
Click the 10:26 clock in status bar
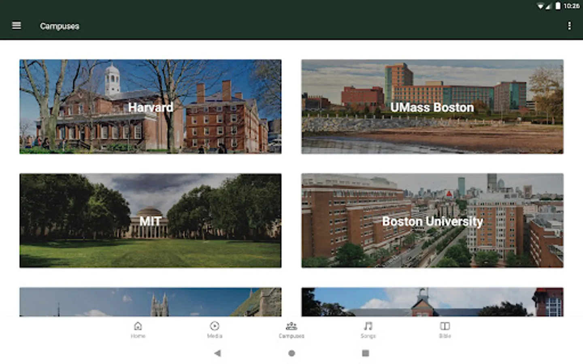571,6
